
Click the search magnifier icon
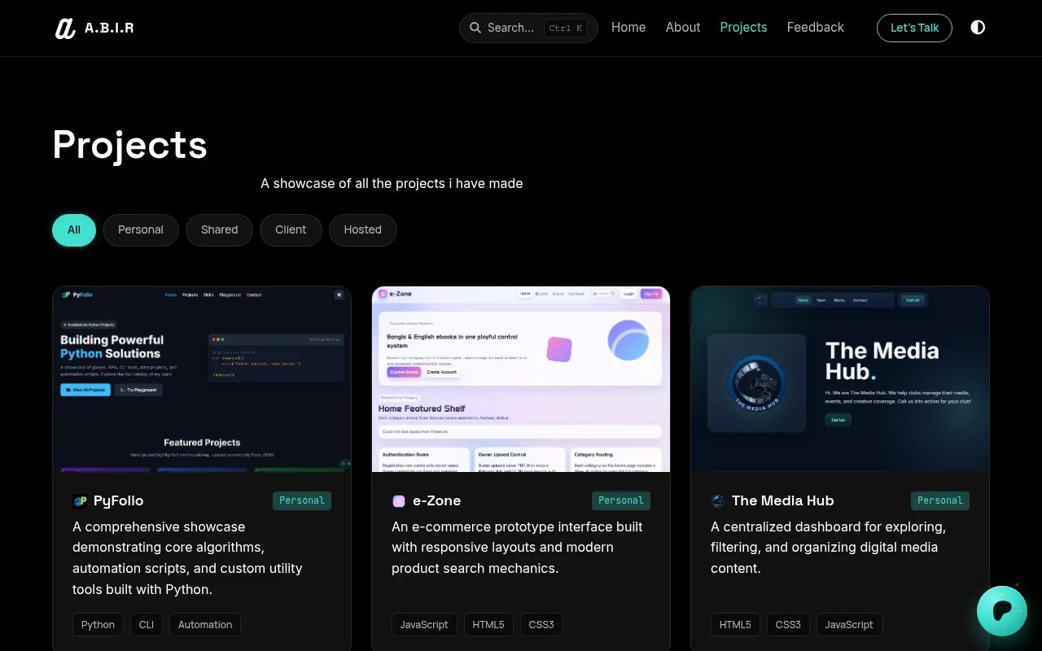coord(475,28)
